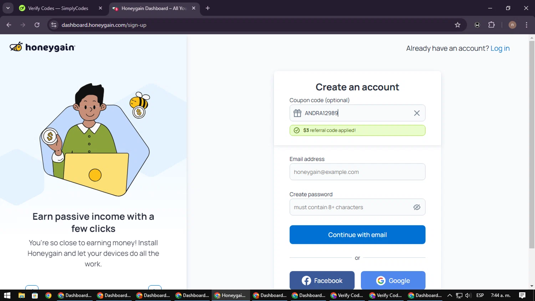Open the tab search dropdown
This screenshot has width=535, height=301.
click(8, 8)
